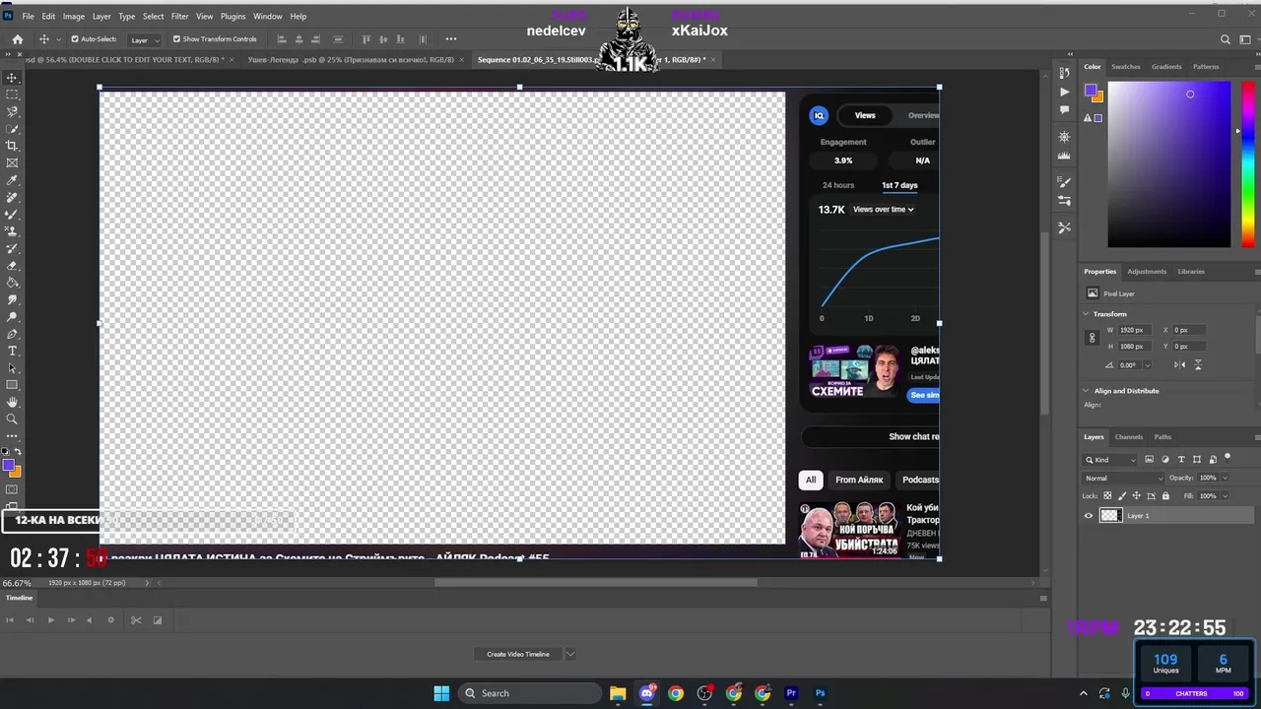Select the Zoom tool in the toolbox
The image size is (1261, 709).
click(x=12, y=419)
